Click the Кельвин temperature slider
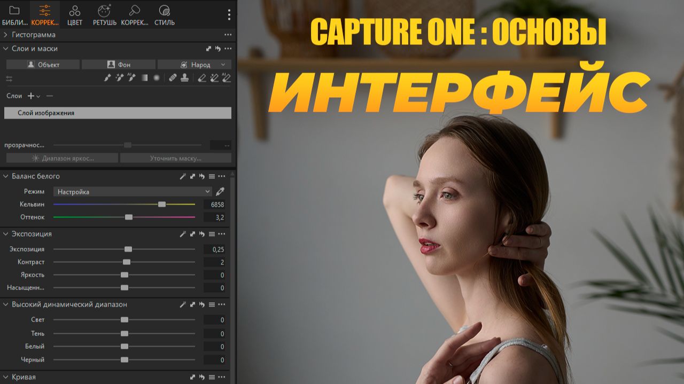Screen dimensions: 684x384 pos(124,205)
